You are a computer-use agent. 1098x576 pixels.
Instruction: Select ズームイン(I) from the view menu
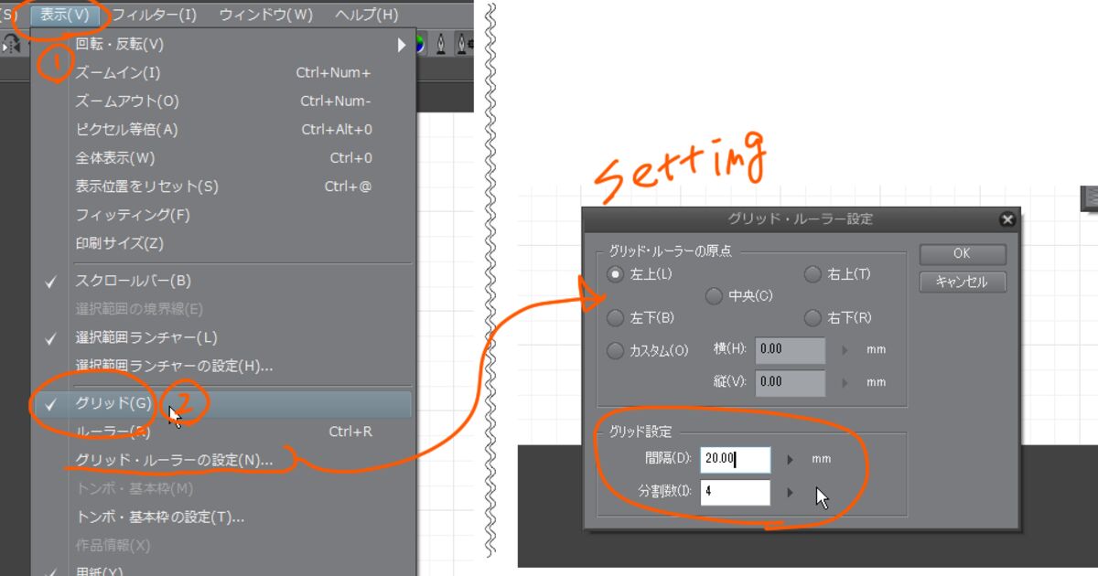click(117, 73)
